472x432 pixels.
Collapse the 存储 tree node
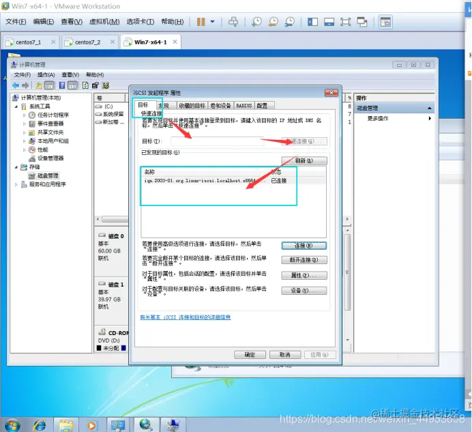16,167
